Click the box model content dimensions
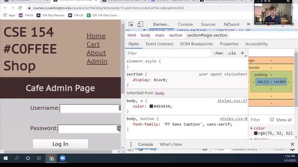 271,82
